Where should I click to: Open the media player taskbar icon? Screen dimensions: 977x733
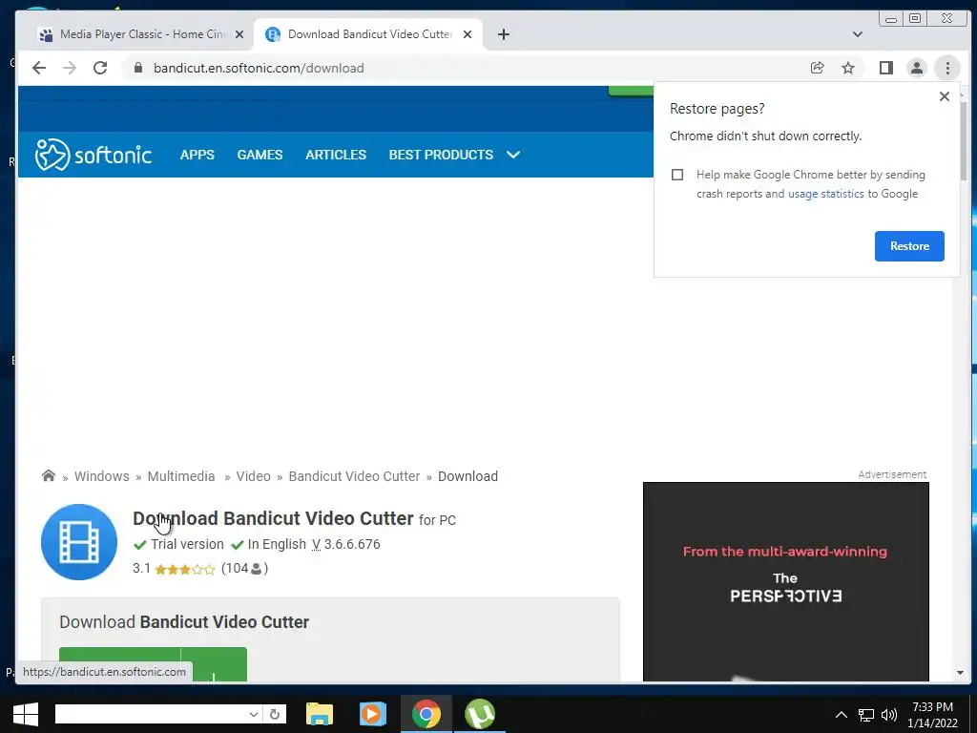click(373, 714)
